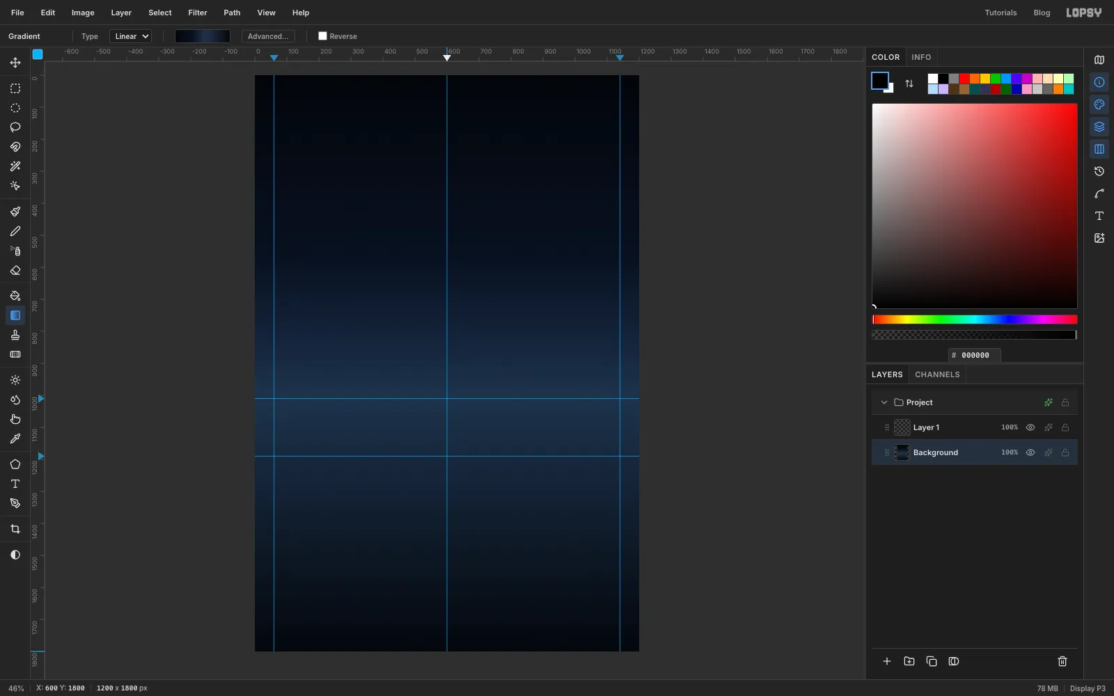Open the Path menu

coord(232,13)
